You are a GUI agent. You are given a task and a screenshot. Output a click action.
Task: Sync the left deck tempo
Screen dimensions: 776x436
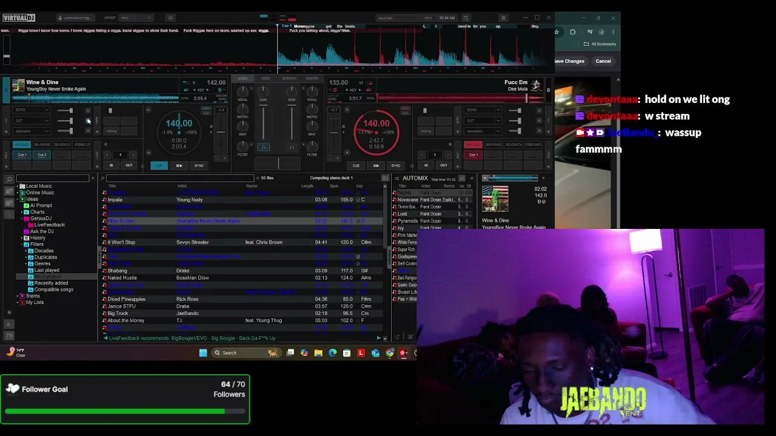tap(199, 165)
